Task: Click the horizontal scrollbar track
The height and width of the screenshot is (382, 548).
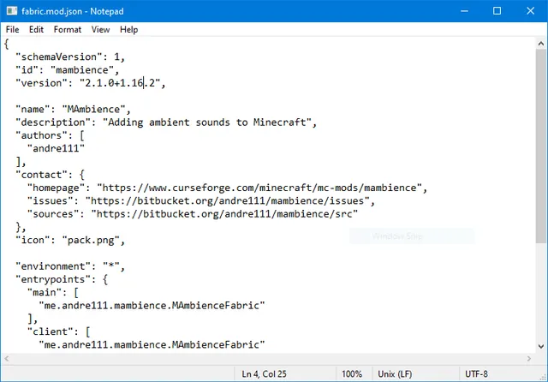Action: [x=268, y=359]
